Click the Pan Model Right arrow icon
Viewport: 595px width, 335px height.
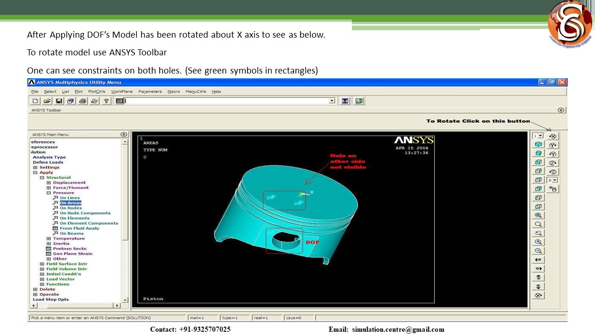pyautogui.click(x=538, y=268)
